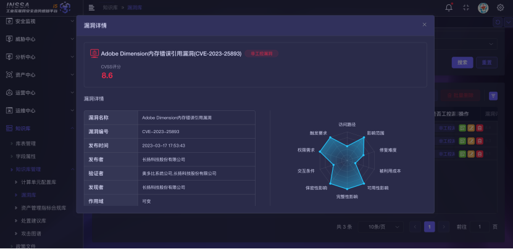
Task: Expand the 运营中心 menu chevron
Action: pos(72,92)
